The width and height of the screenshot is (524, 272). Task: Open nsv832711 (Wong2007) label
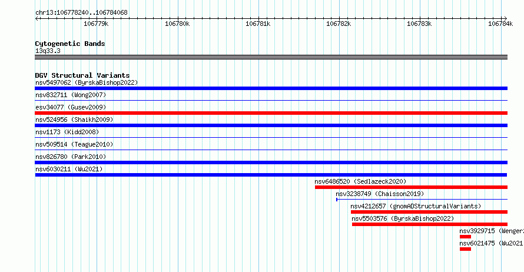[x=71, y=95]
